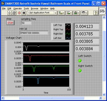Click the context help question mark icon
The image size is (107, 101).
pyautogui.click(x=96, y=13)
